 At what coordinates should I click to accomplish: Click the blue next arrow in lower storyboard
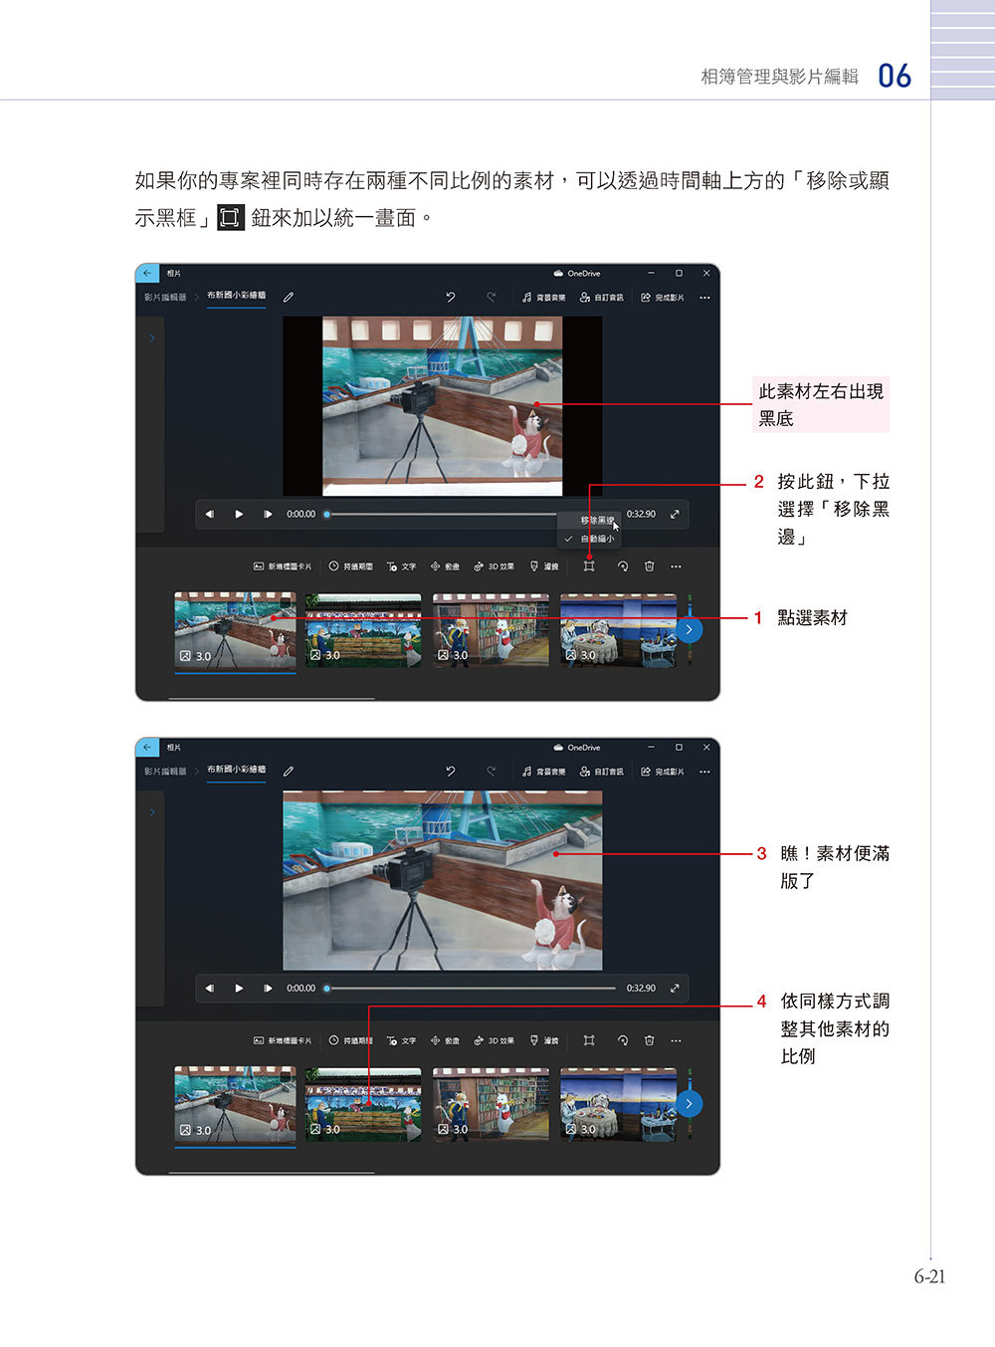690,1103
